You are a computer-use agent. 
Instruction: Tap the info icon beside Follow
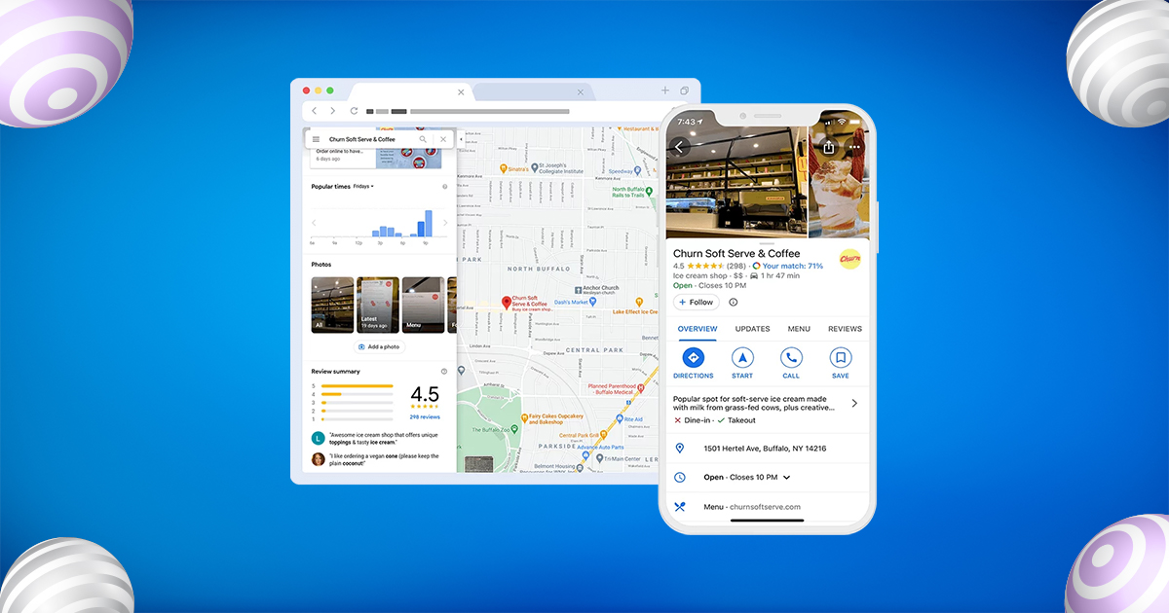pyautogui.click(x=734, y=303)
